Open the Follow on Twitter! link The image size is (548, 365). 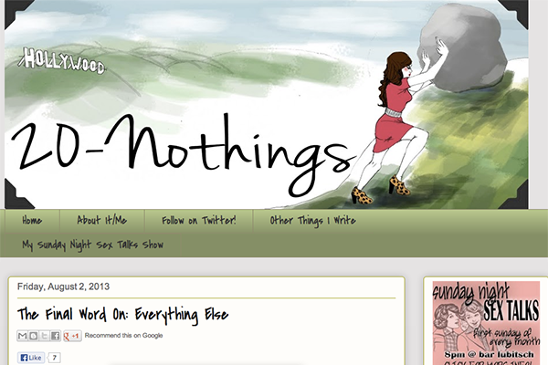[198, 221]
